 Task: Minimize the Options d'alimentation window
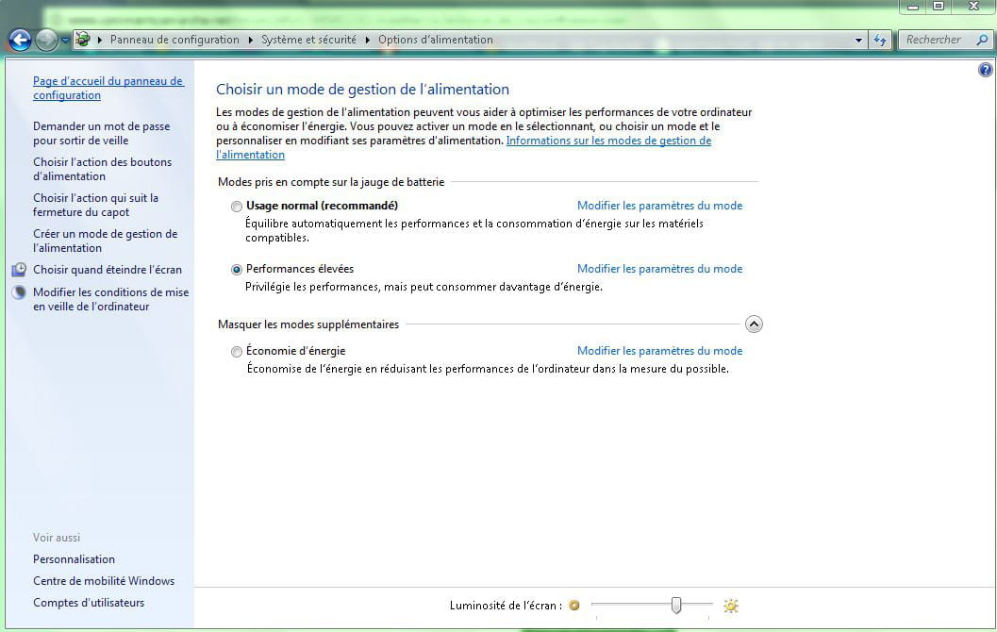coord(913,7)
